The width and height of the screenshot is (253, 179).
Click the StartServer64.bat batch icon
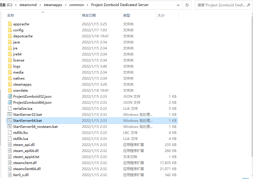(10, 120)
